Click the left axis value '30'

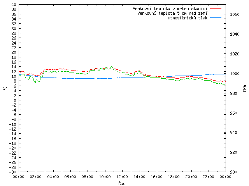pyautogui.click(x=14, y=29)
